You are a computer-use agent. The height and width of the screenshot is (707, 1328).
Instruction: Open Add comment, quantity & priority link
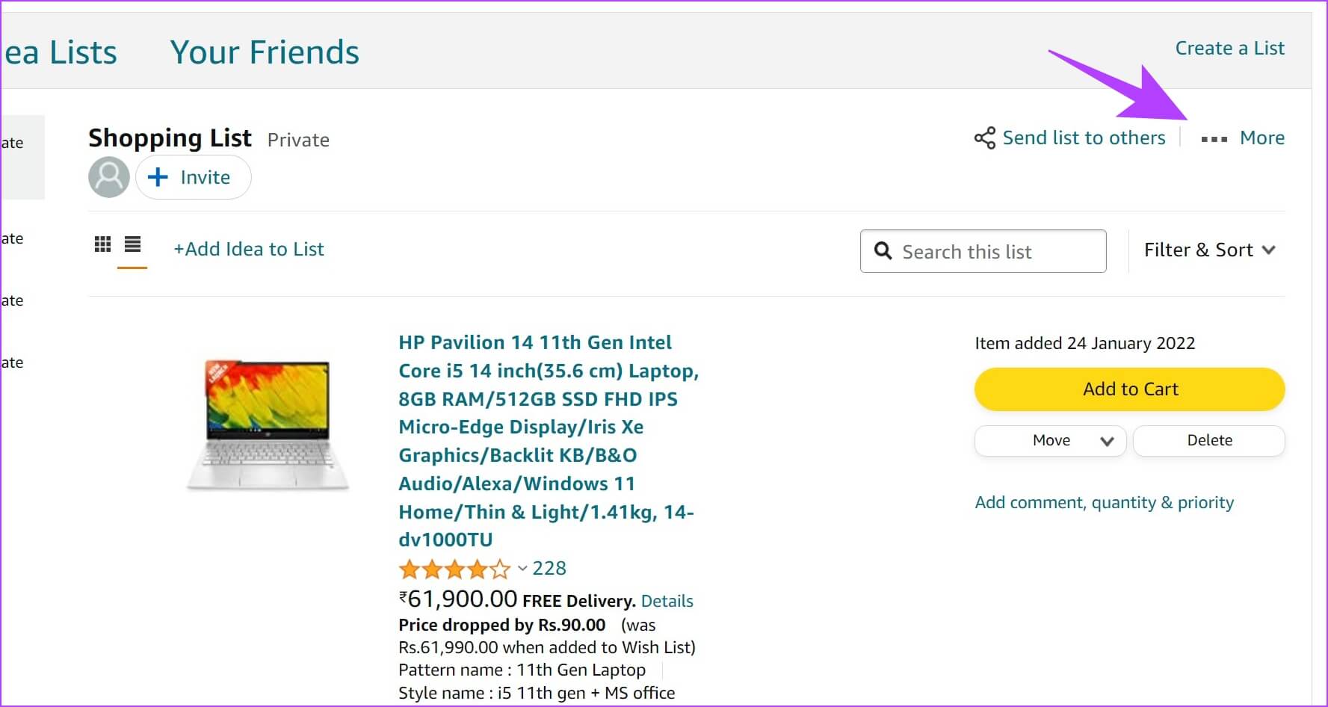tap(1104, 503)
